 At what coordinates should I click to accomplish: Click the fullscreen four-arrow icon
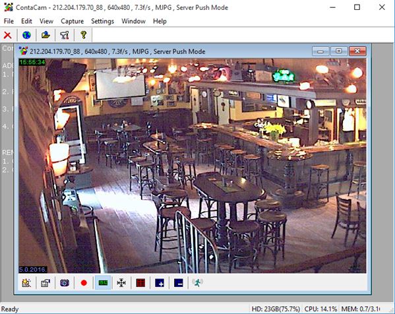click(x=121, y=283)
